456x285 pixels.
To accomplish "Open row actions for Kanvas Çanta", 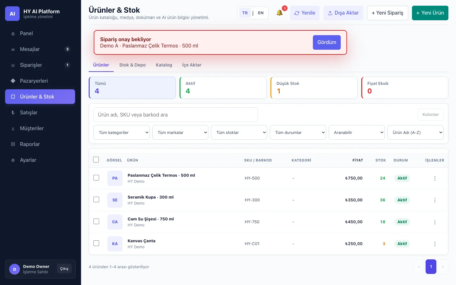I will 435,244.
